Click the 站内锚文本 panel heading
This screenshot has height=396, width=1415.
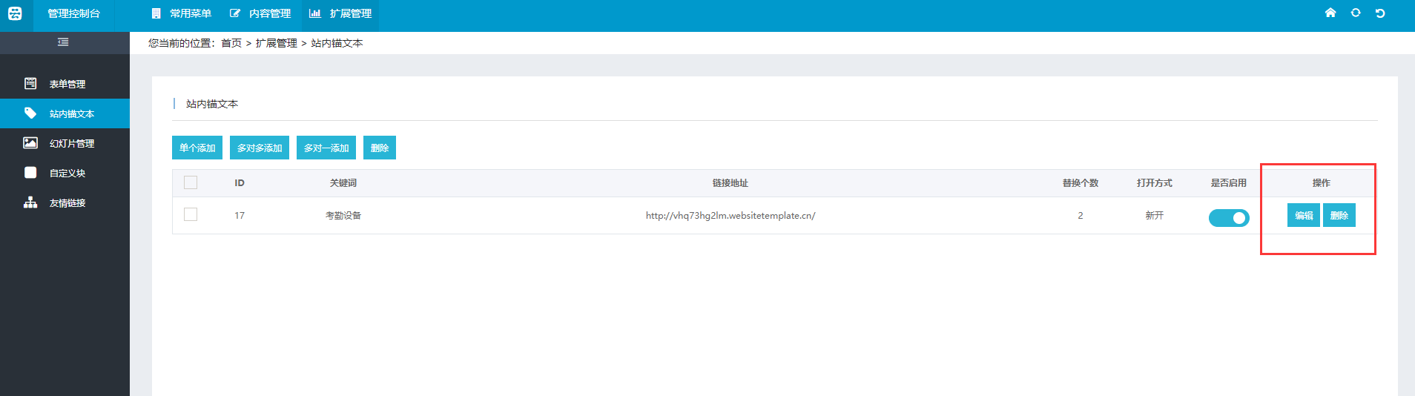click(x=212, y=104)
